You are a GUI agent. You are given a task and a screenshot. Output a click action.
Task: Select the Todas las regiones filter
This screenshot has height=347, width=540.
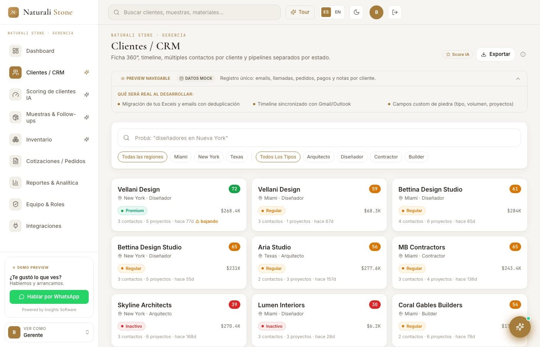(x=143, y=157)
